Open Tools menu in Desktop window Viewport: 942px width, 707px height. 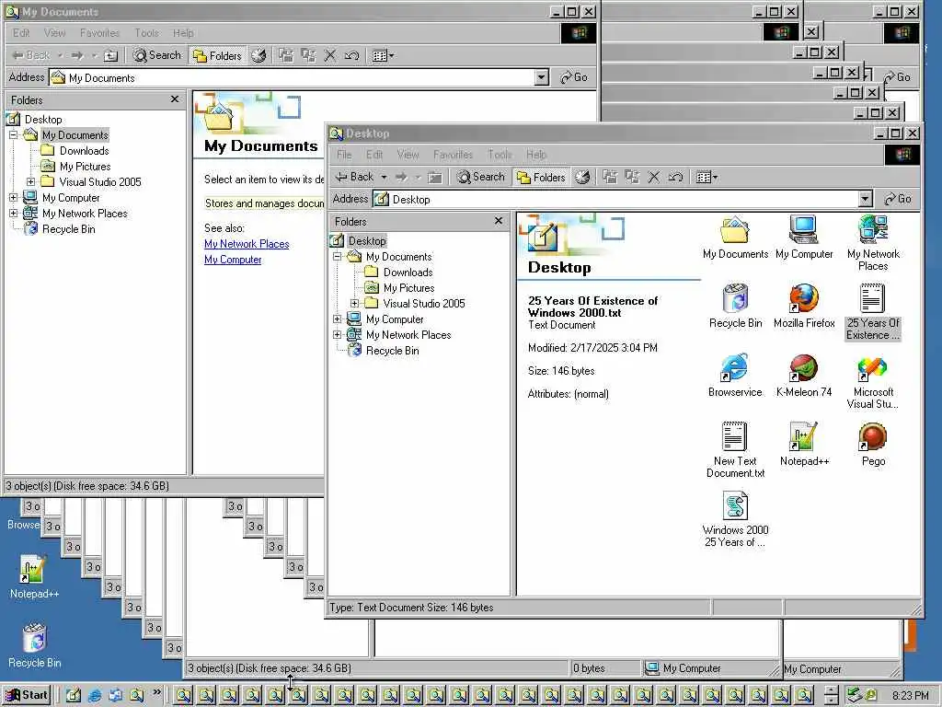[x=500, y=155]
